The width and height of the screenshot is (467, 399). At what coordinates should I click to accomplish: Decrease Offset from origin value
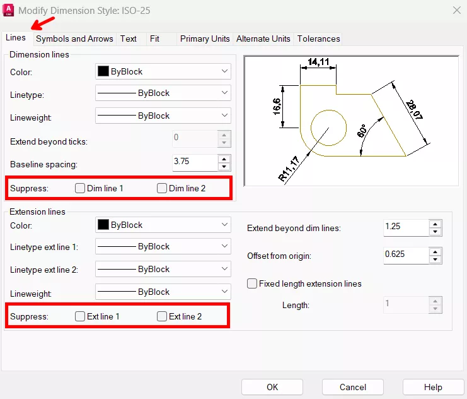point(435,259)
